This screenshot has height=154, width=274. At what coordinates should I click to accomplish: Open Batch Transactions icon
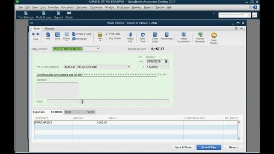[184, 34]
